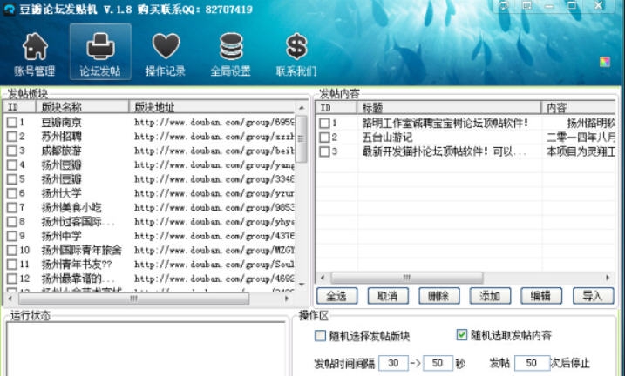
Task: Click post title 最新开发猫扑论坛顶帖软件
Action: (445, 151)
